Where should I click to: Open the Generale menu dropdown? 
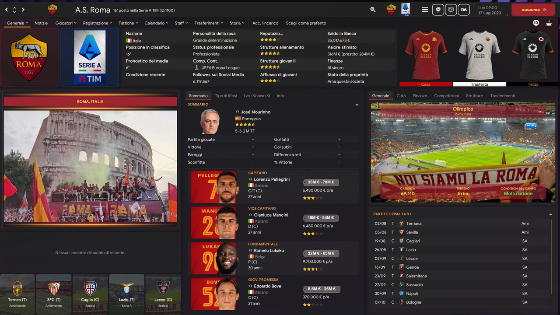(17, 23)
